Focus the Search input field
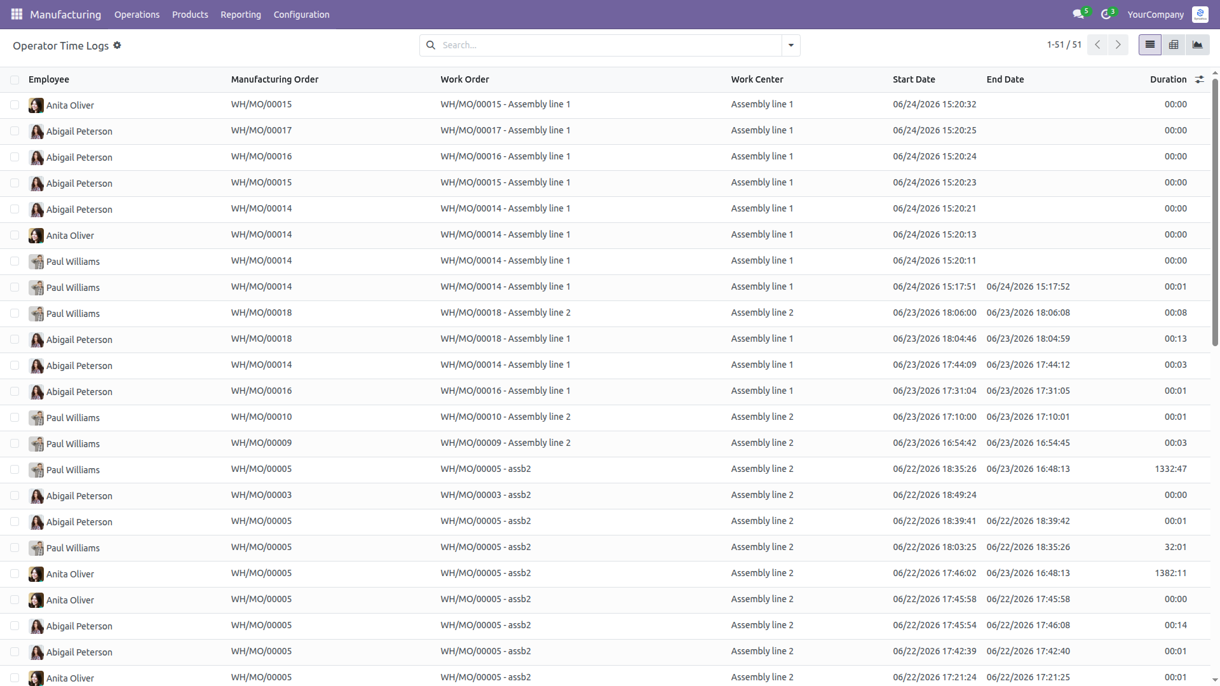Screen dimensions: 1220x686 click(x=610, y=45)
